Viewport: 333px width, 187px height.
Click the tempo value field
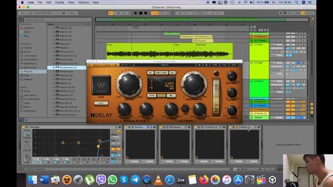[38, 13]
